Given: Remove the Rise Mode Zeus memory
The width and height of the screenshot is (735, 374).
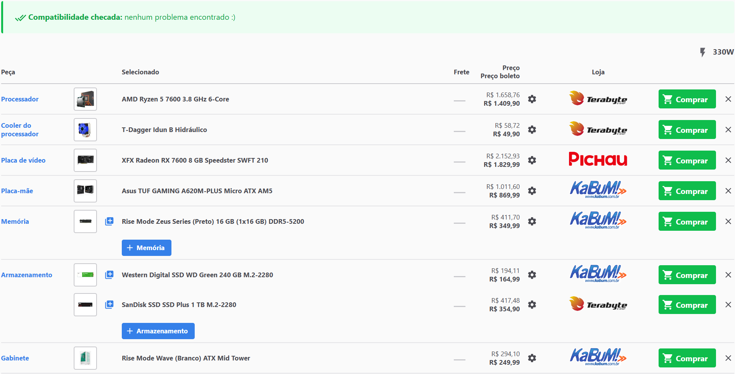Looking at the screenshot, I should tap(728, 221).
